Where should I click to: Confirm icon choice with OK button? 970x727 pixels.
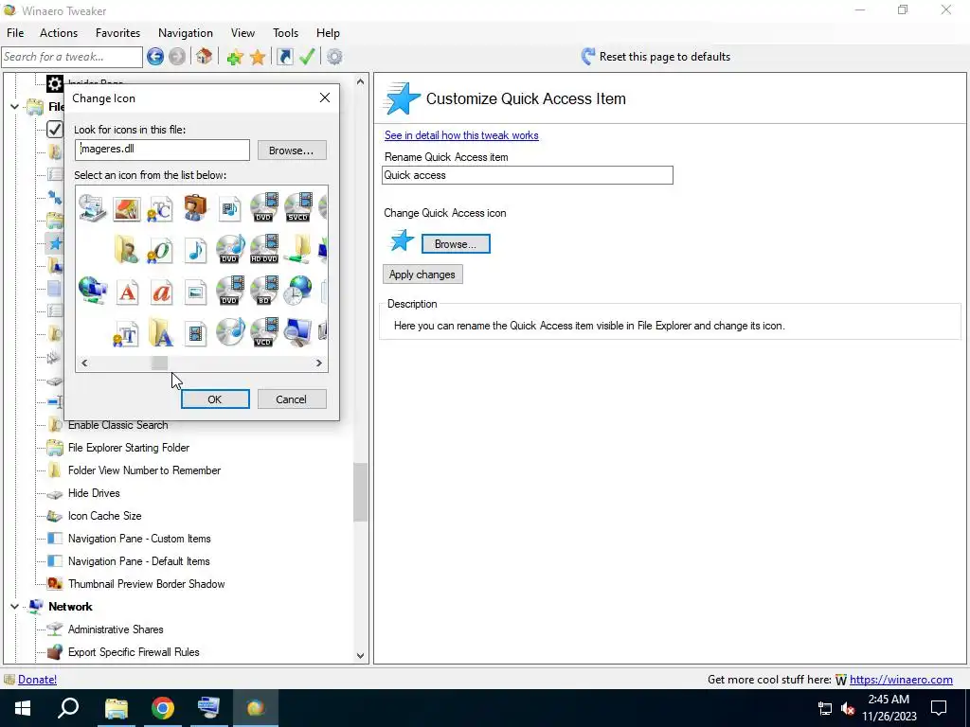215,399
